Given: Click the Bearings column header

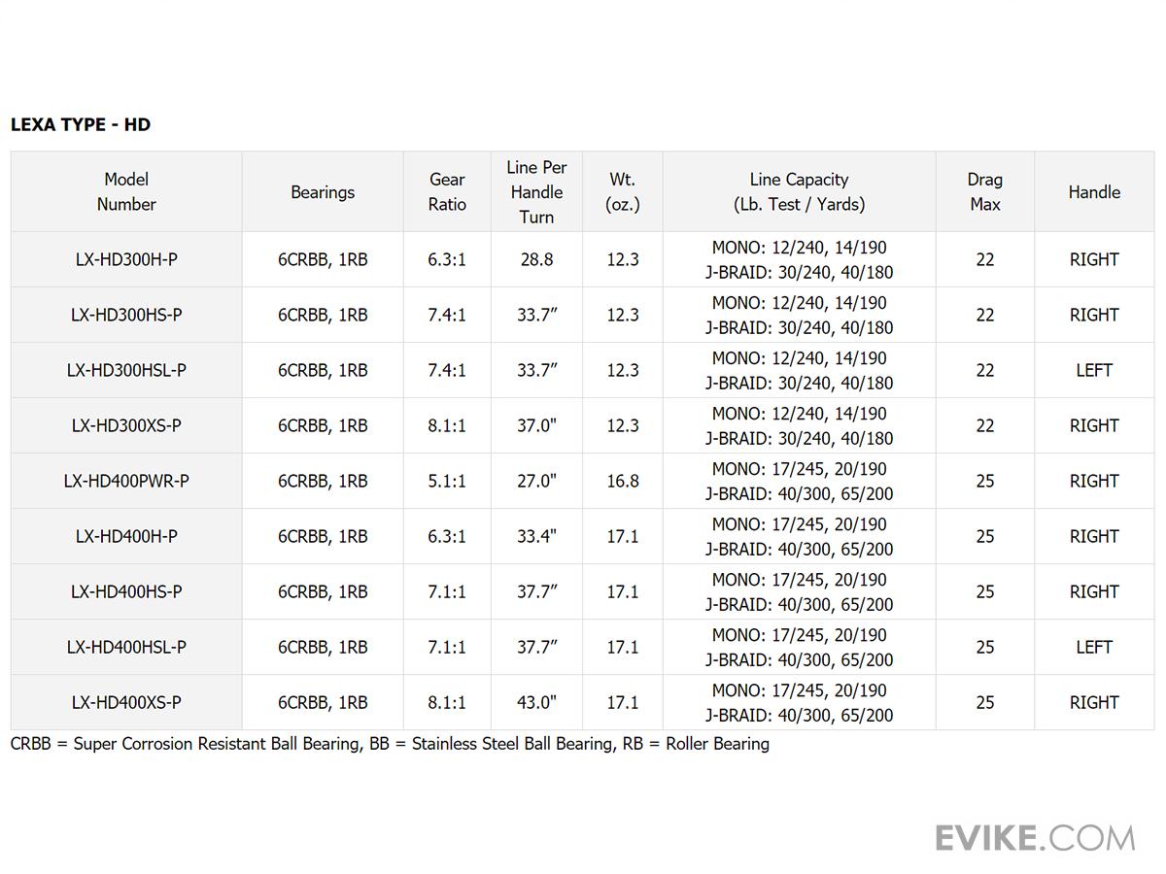Looking at the screenshot, I should click(x=323, y=192).
